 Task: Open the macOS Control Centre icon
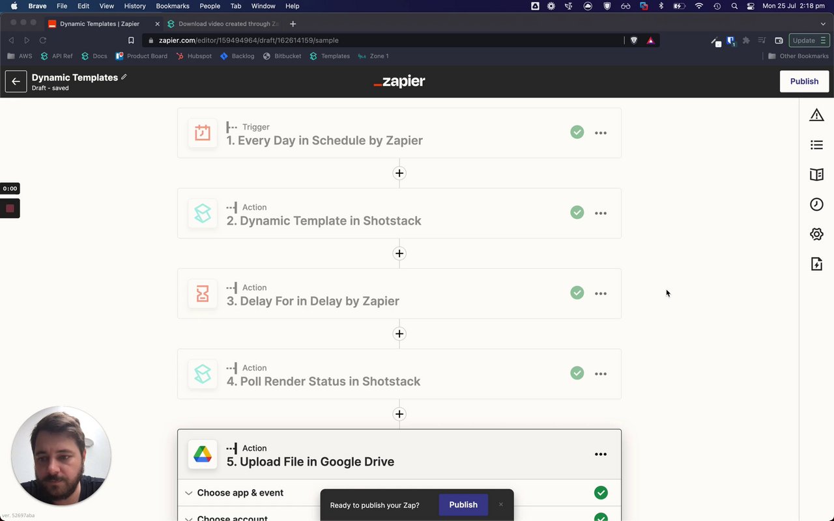pyautogui.click(x=751, y=6)
